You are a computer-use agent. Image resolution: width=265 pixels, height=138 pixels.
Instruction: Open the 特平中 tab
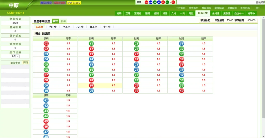click(251, 13)
